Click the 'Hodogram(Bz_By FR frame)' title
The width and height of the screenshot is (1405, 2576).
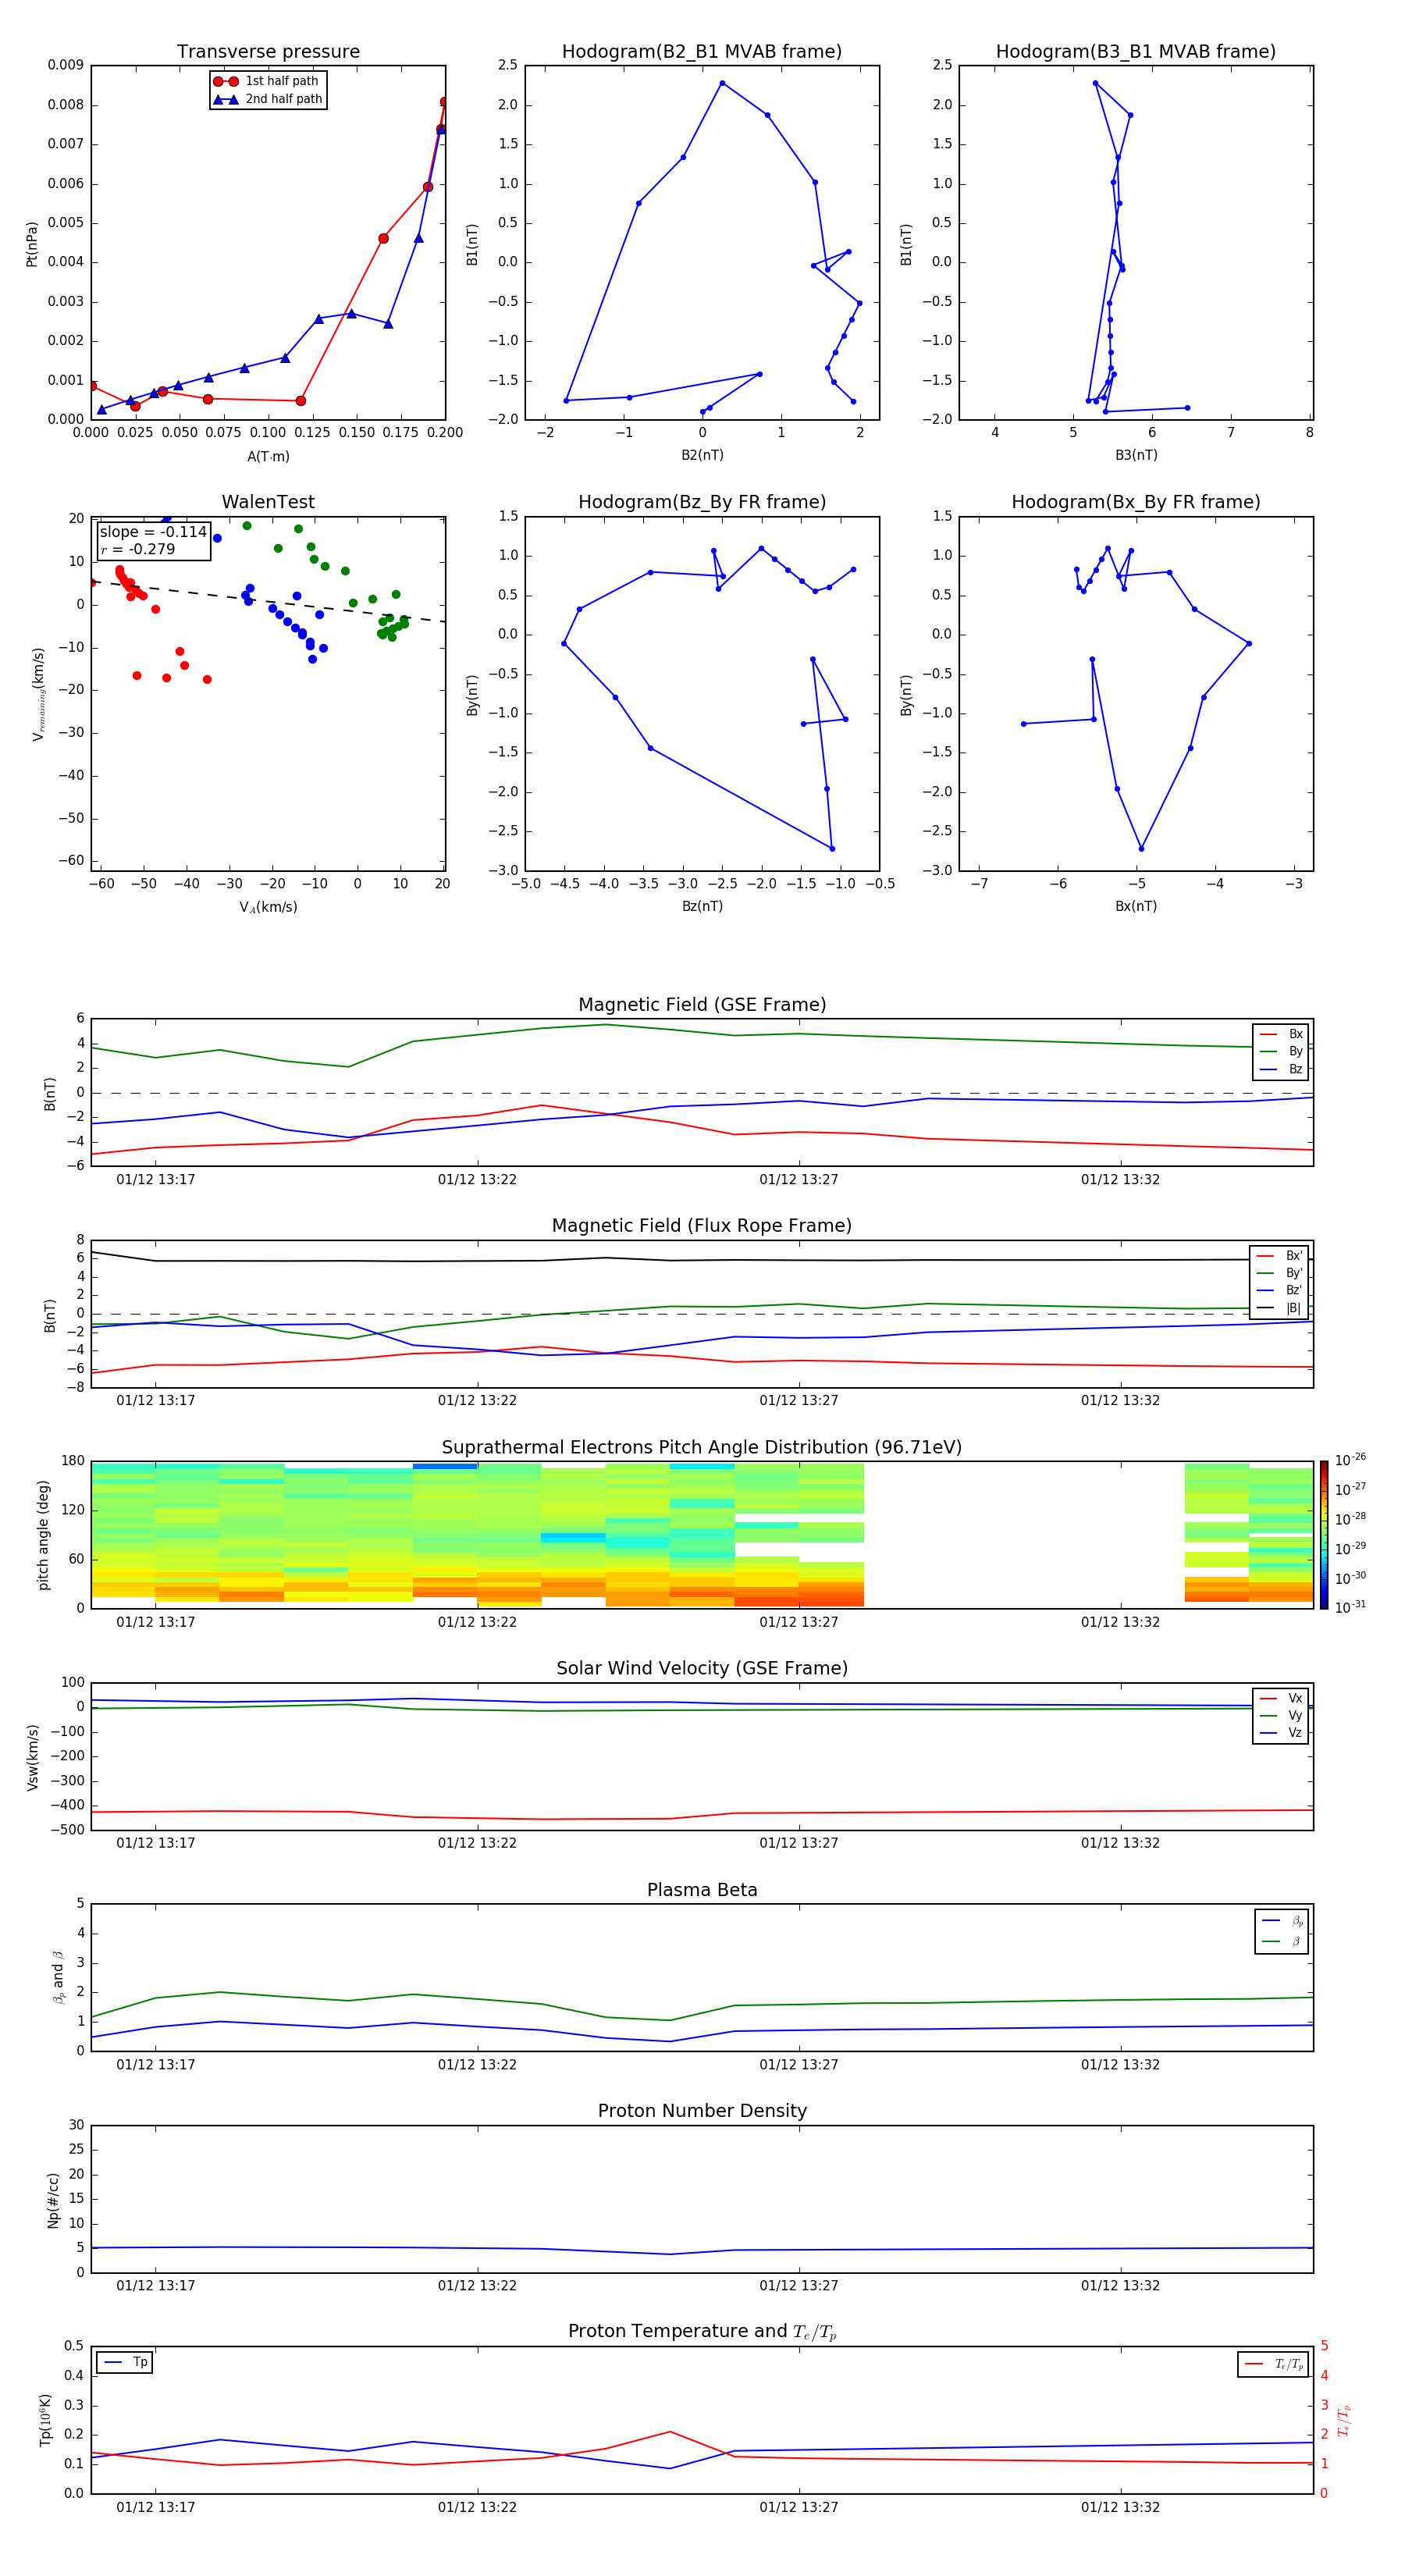(702, 502)
